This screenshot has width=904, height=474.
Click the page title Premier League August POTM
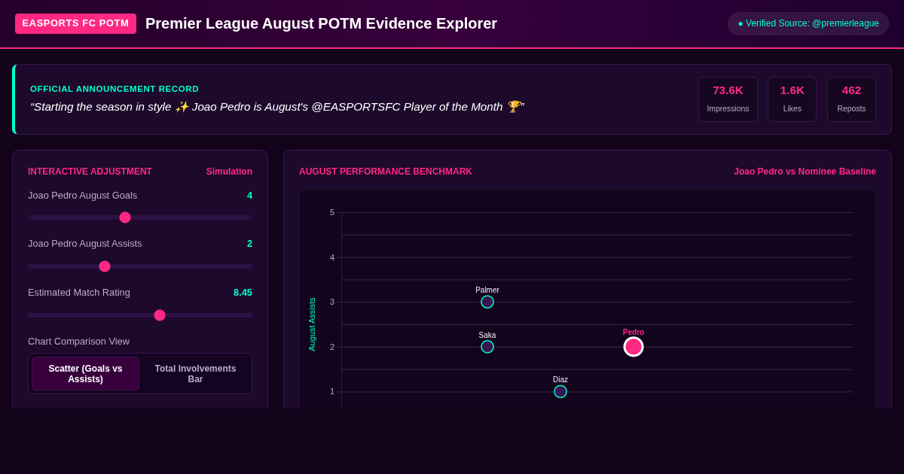click(x=321, y=23)
